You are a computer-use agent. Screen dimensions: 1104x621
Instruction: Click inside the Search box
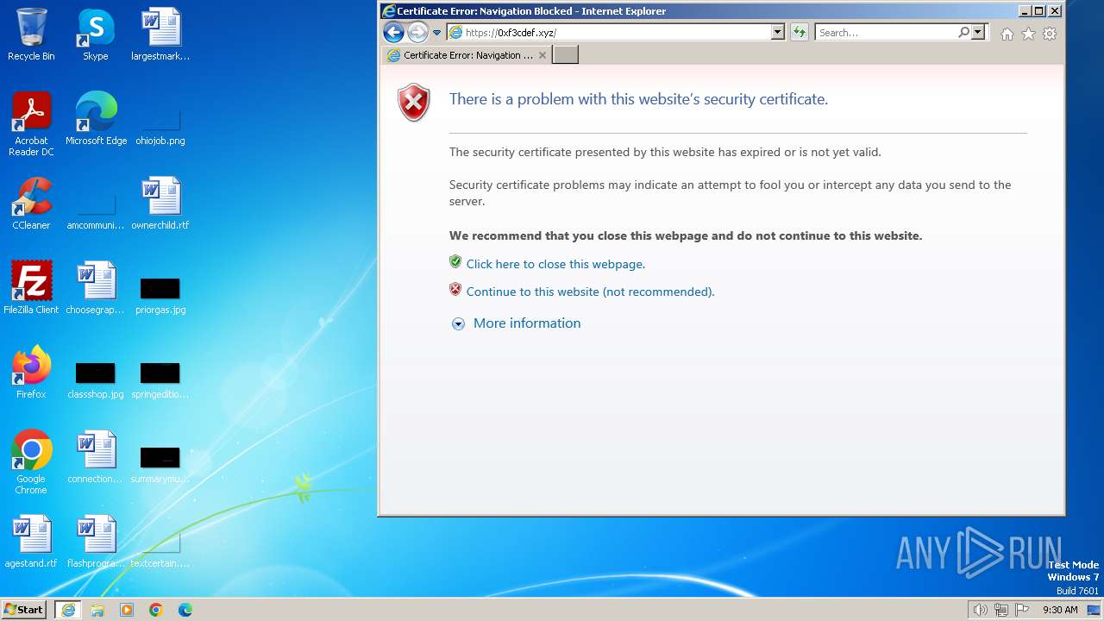coord(886,33)
